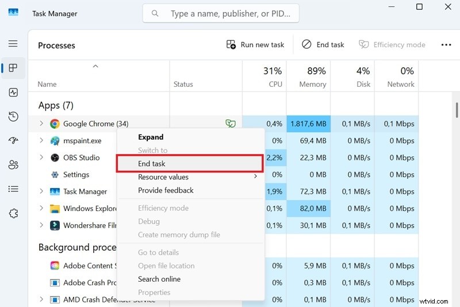This screenshot has width=460, height=307.
Task: Click Run new task button
Action: (x=255, y=45)
